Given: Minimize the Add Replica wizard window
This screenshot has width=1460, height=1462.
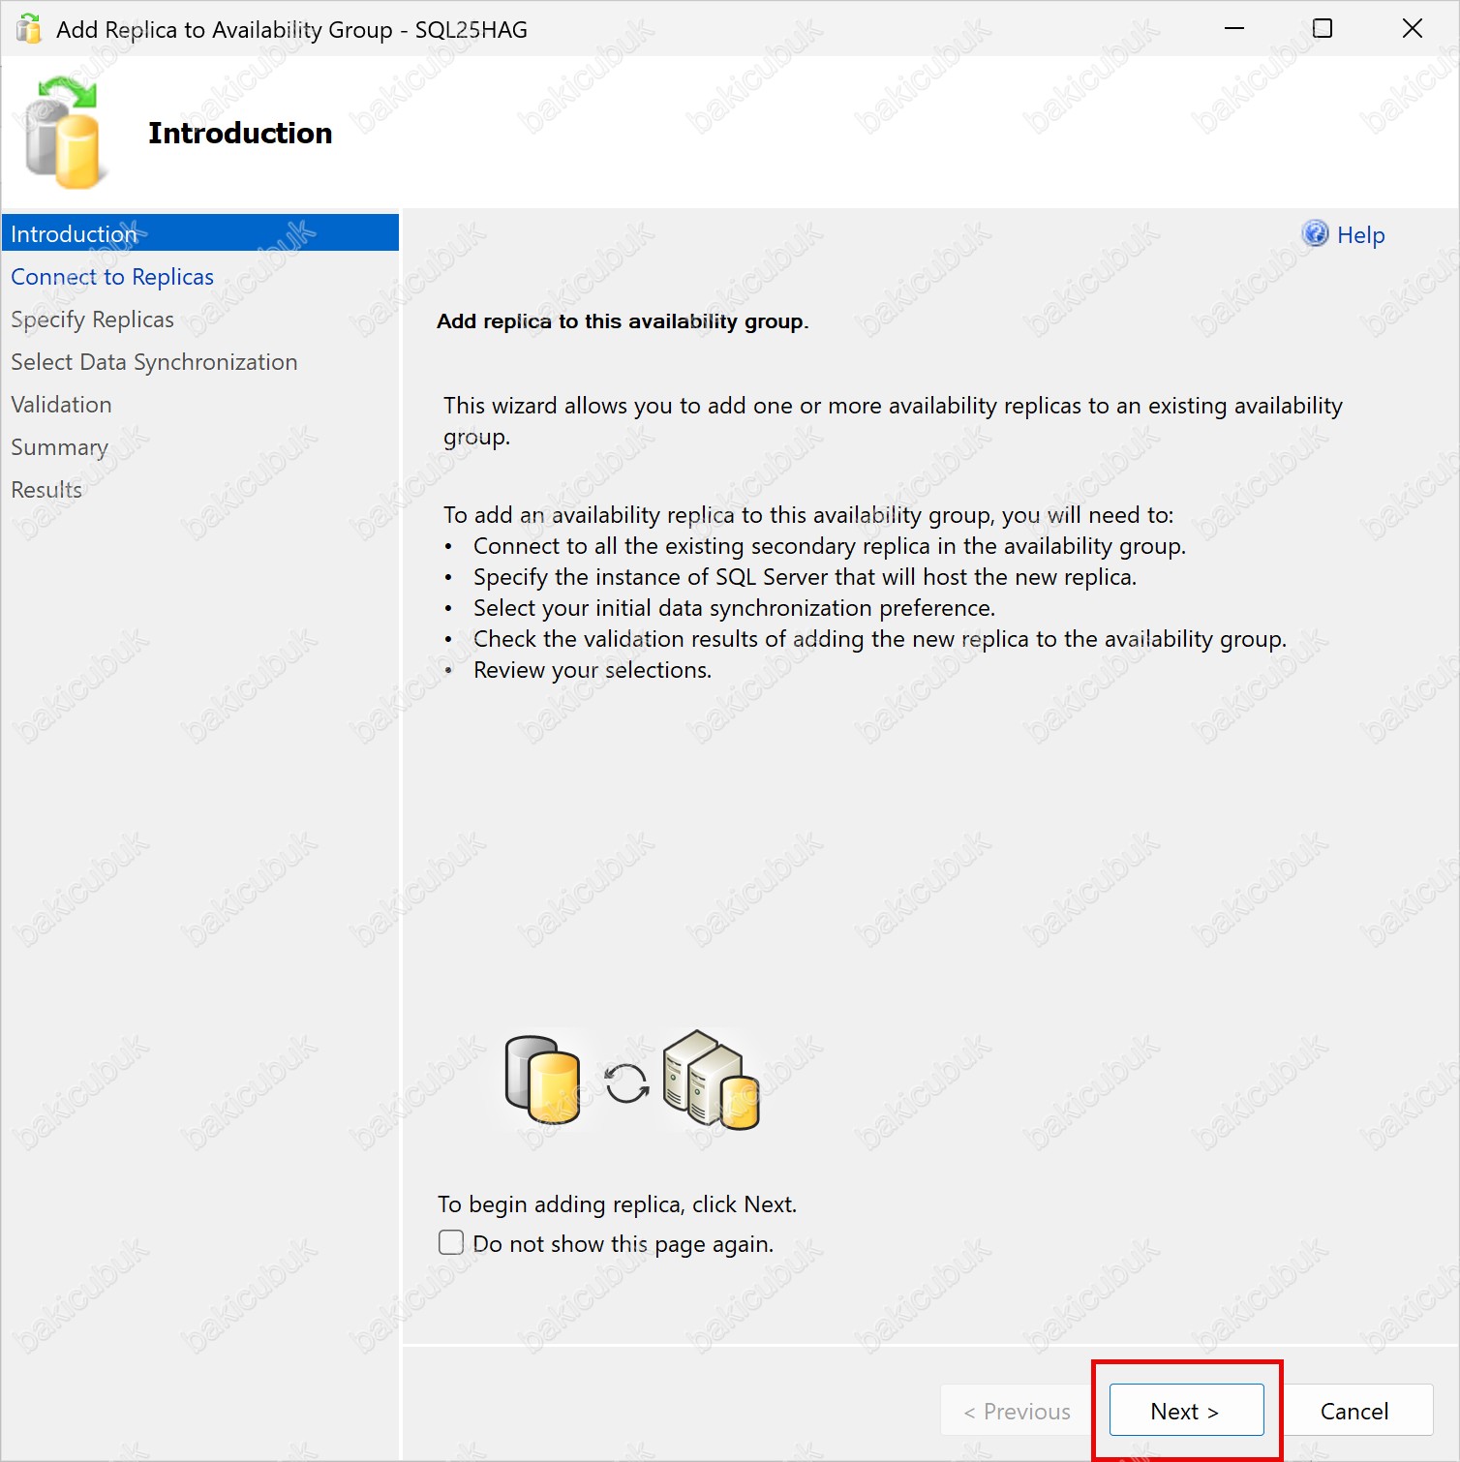Looking at the screenshot, I should coord(1233,29).
